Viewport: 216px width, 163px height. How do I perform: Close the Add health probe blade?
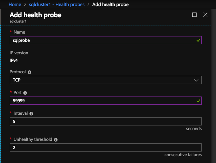205,15
